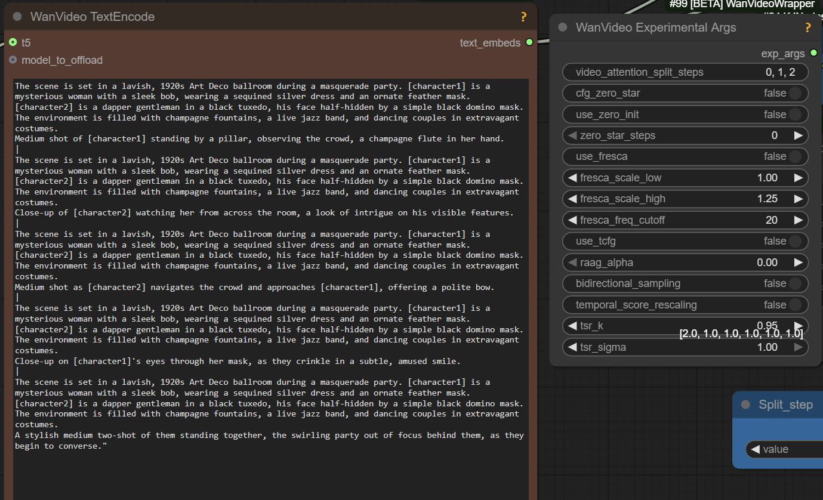Increase fresca_freq_cutoff using right arrow
Viewport: 823px width, 500px height.
[799, 220]
